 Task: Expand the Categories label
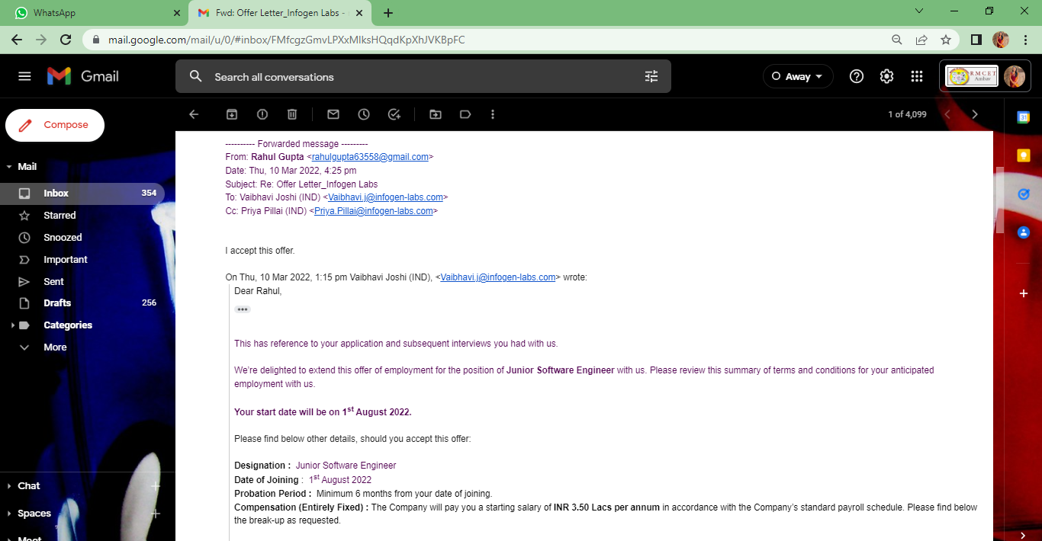pyautogui.click(x=11, y=325)
